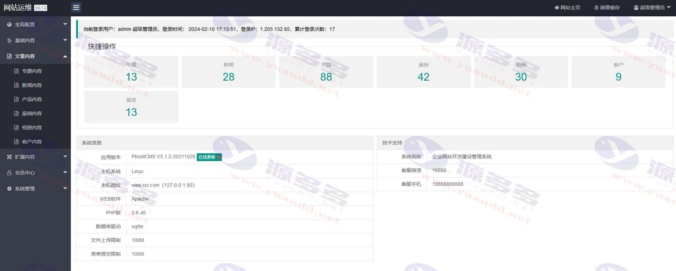Expand the 全局配置 menu arrow
Viewport: 676px width, 271px height.
click(65, 24)
